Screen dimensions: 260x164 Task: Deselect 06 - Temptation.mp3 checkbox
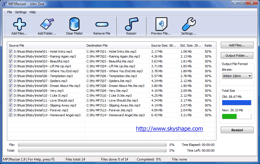[x=10, y=76]
